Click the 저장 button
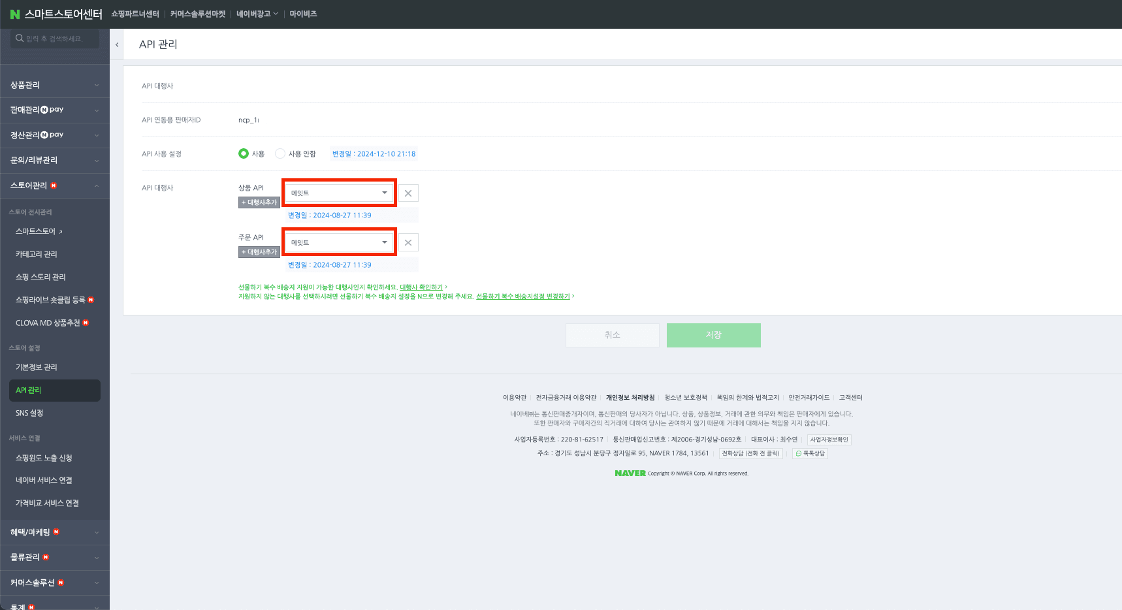 pos(714,335)
